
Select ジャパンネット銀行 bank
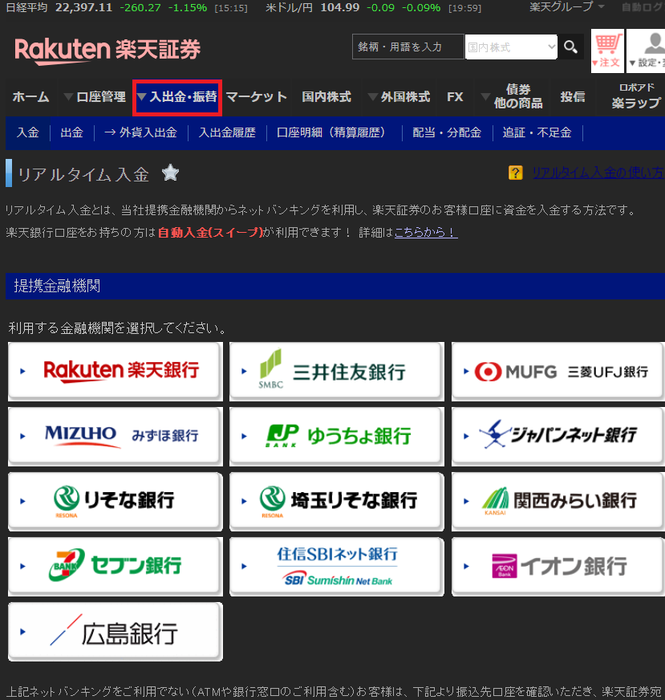pos(558,436)
